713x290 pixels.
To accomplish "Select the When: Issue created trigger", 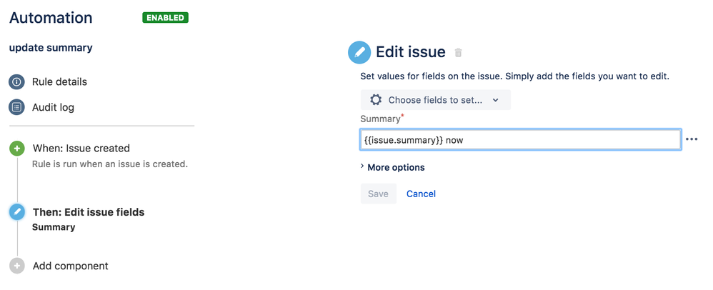I will (81, 149).
